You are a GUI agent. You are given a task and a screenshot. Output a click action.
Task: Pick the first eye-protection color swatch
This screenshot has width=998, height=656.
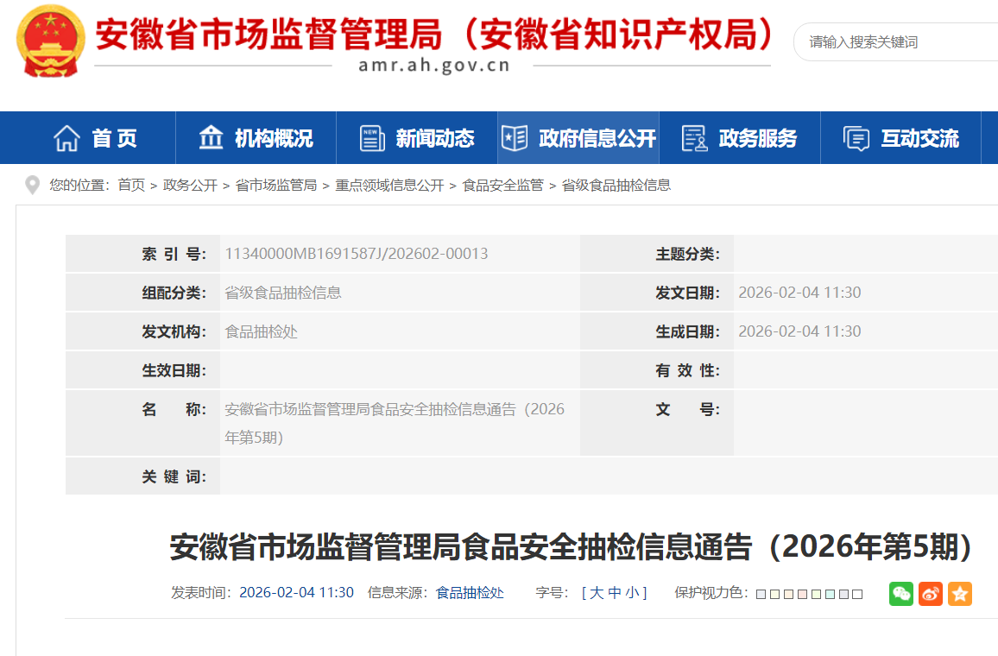[x=761, y=594]
